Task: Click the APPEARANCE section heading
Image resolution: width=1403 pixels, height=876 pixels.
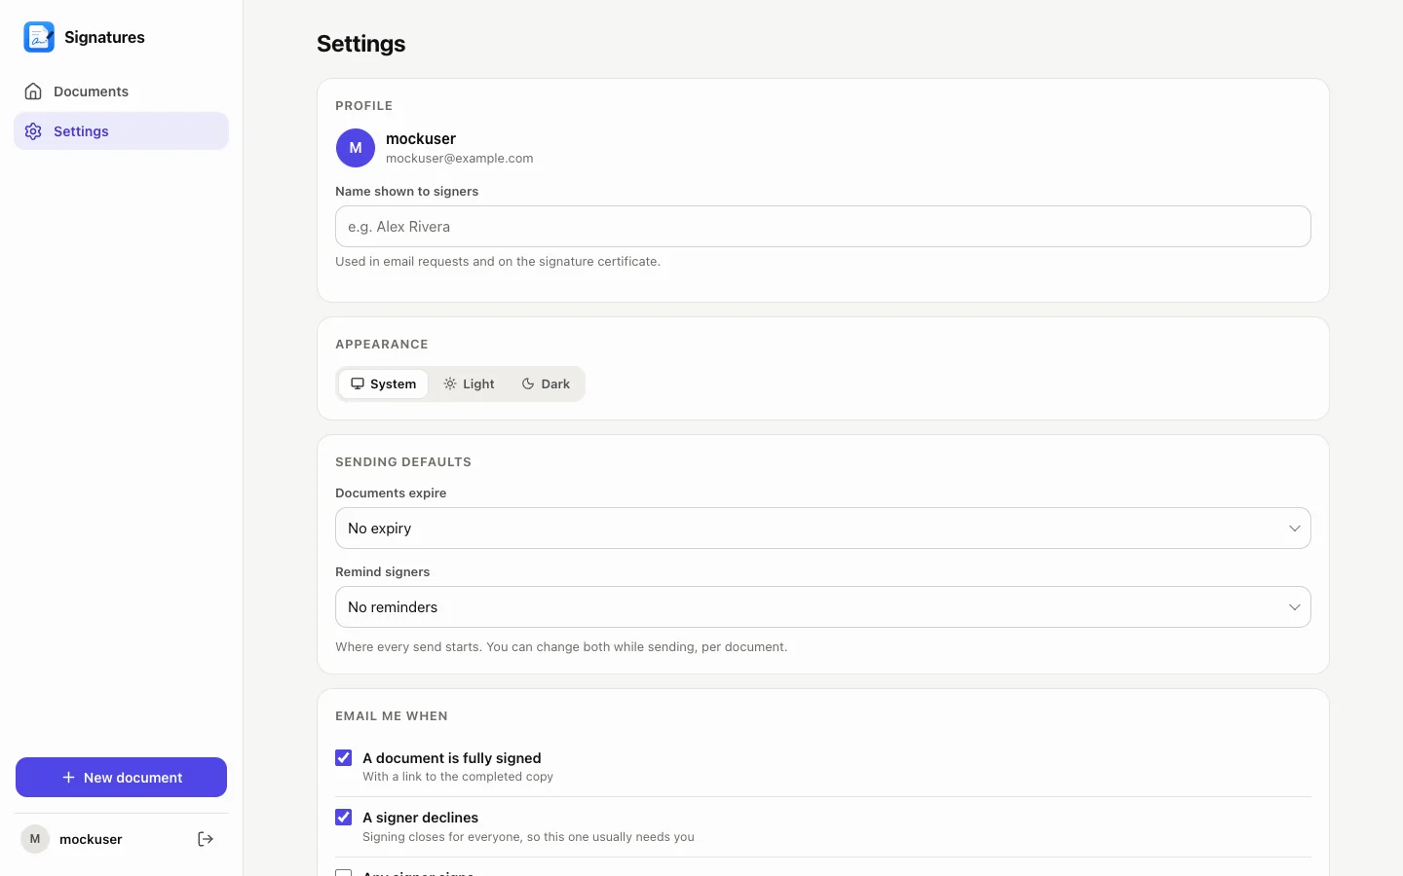Action: [382, 345]
